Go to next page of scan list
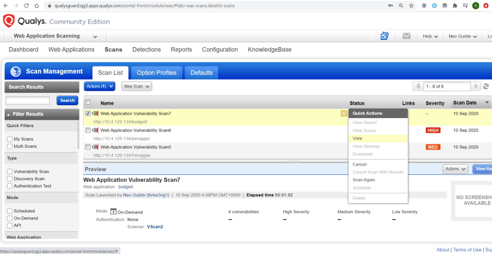Screen dimensions: 492x254 (x=476, y=86)
